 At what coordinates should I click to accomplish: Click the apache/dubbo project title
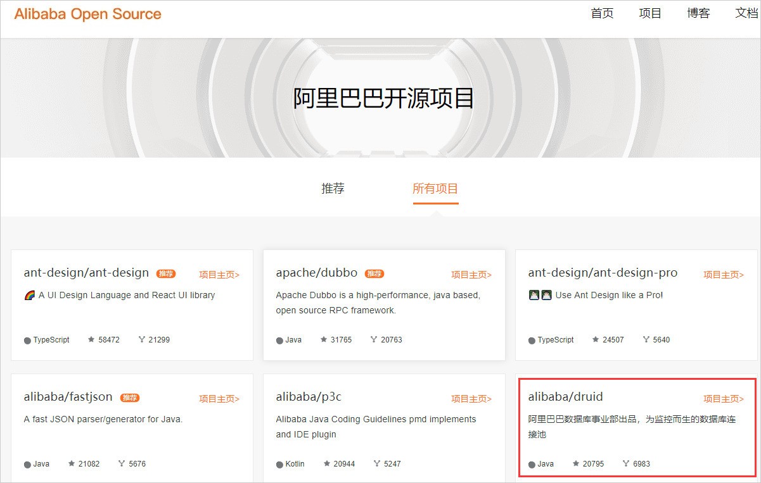[317, 273]
